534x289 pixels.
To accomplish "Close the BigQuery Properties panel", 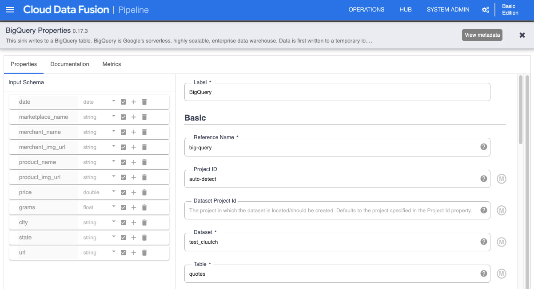I will point(522,35).
